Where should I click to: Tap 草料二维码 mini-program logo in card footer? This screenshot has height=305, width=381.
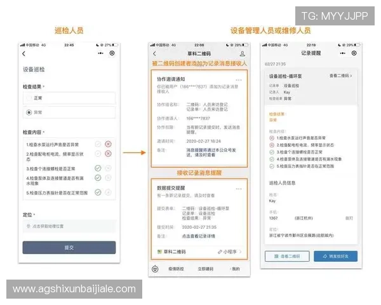click(159, 252)
